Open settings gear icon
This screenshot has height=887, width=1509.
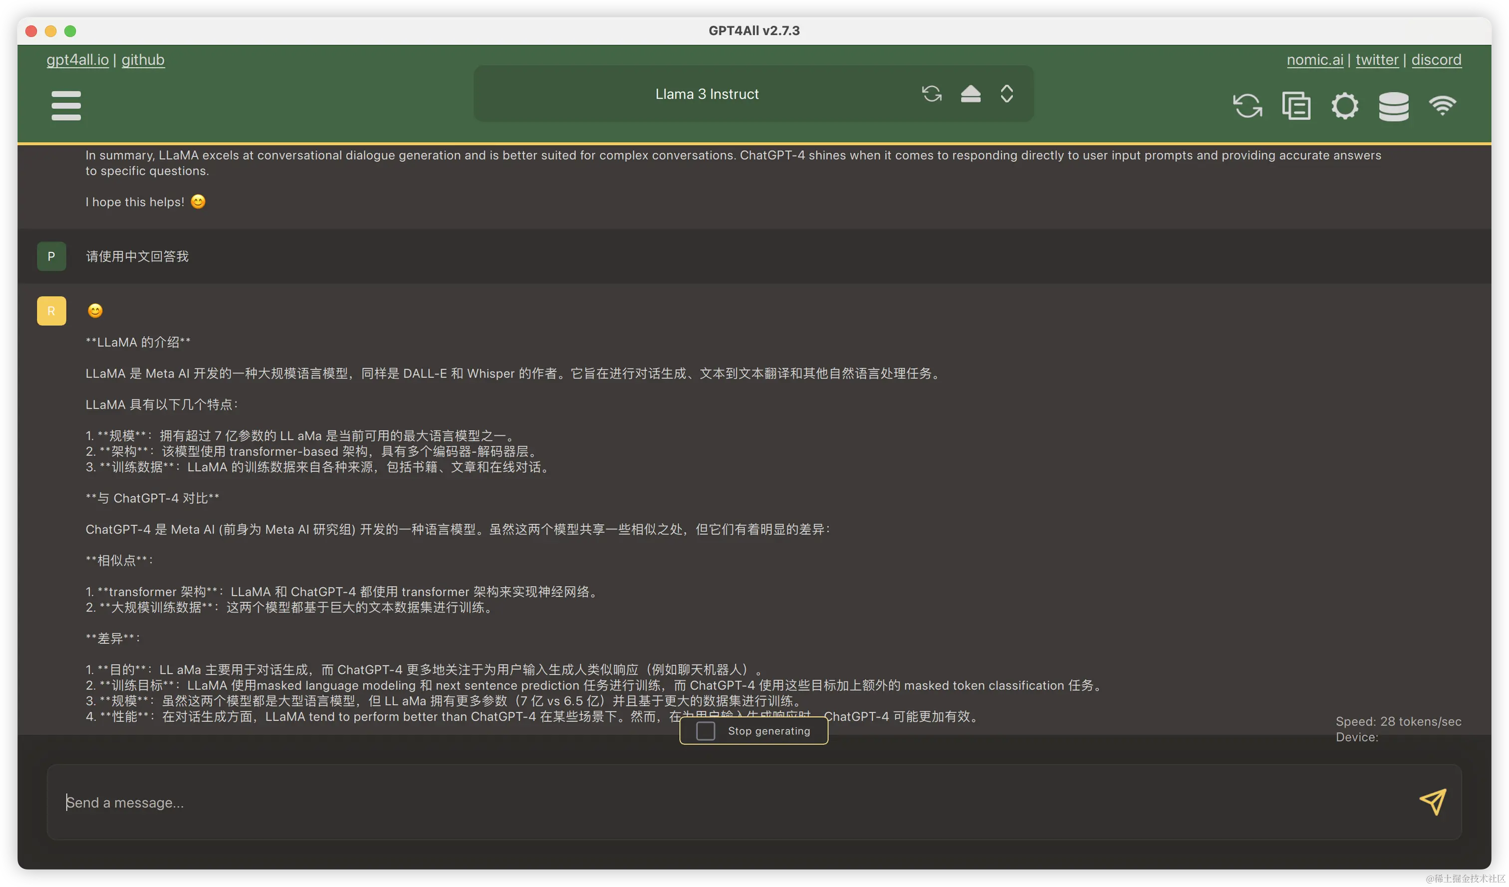[x=1344, y=106]
